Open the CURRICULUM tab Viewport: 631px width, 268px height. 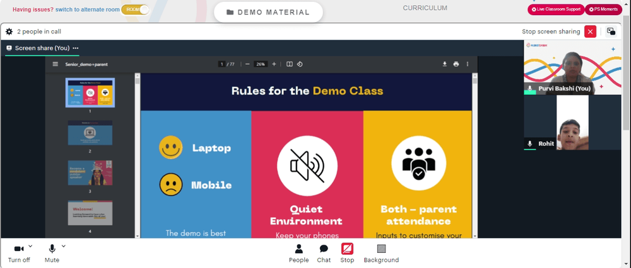click(425, 8)
